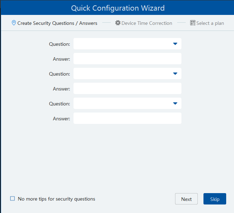Viewport: 234px width, 213px height.
Task: Click the location pin icon for Security Questions
Action: point(14,23)
